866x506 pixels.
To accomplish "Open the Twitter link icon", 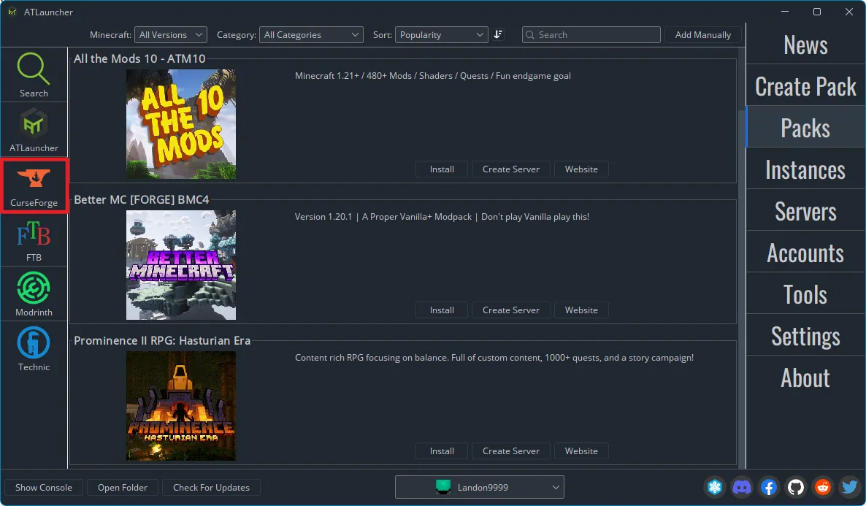I will pyautogui.click(x=849, y=487).
